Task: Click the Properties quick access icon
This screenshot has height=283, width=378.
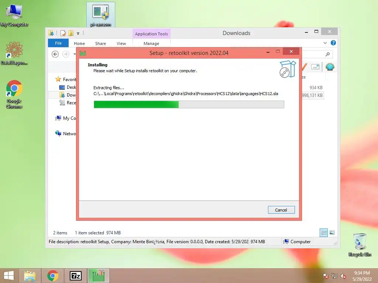Action: pyautogui.click(x=63, y=33)
